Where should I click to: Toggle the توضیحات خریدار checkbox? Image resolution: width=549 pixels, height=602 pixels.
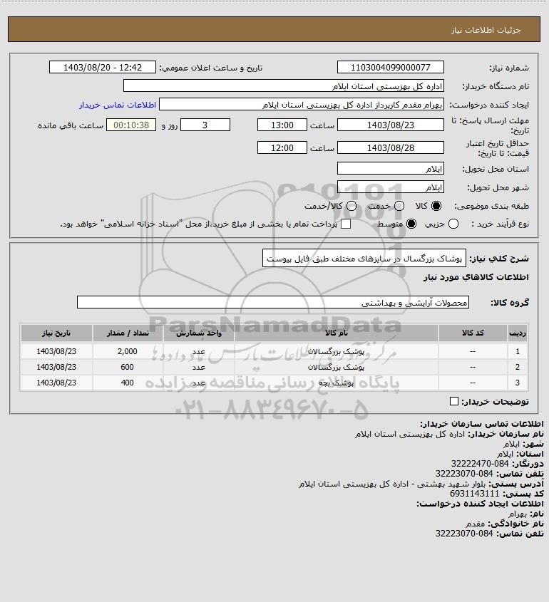click(453, 401)
